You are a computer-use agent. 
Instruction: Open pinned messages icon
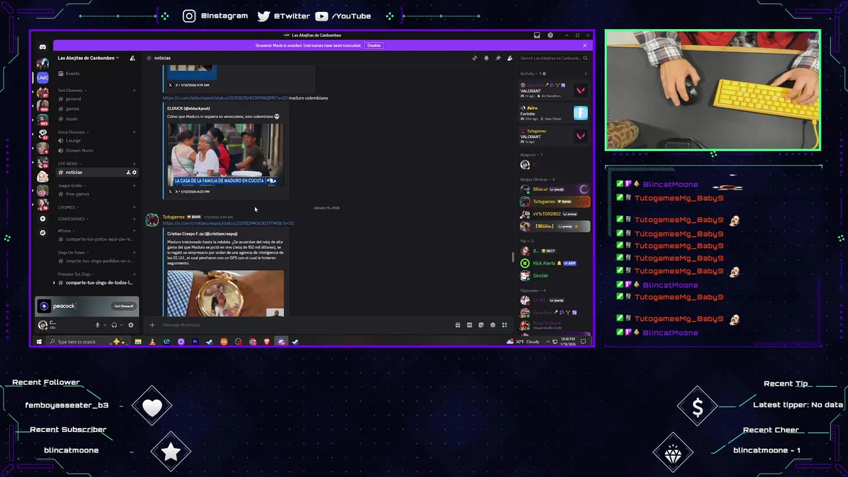pos(498,58)
